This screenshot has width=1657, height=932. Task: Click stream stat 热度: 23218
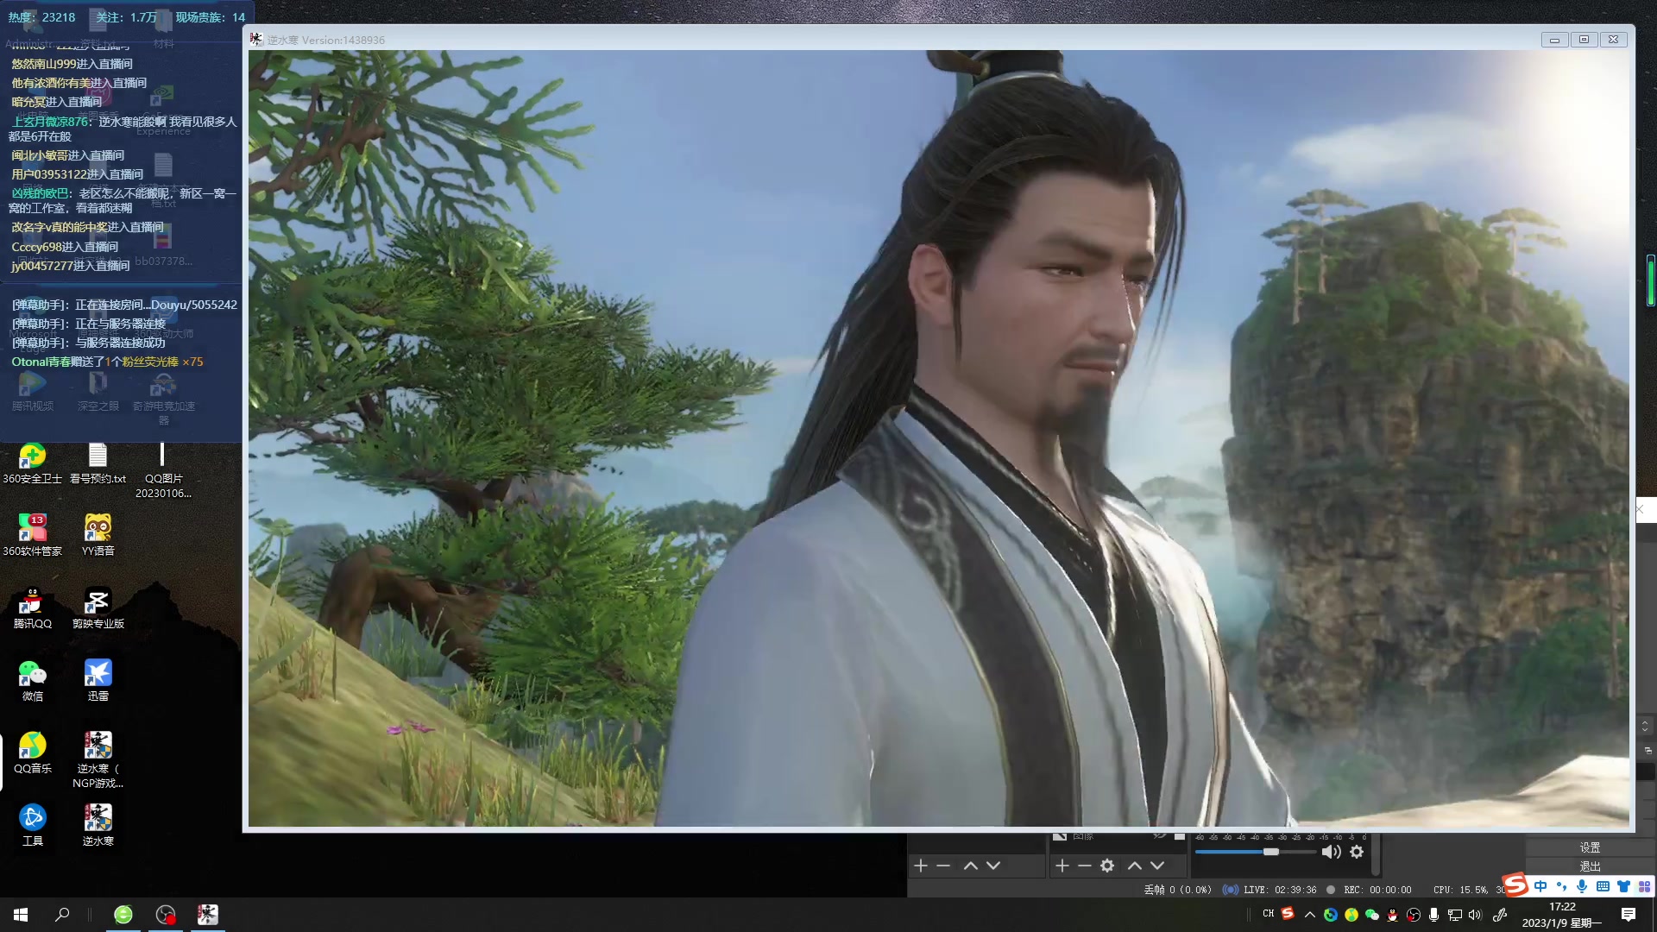click(41, 17)
